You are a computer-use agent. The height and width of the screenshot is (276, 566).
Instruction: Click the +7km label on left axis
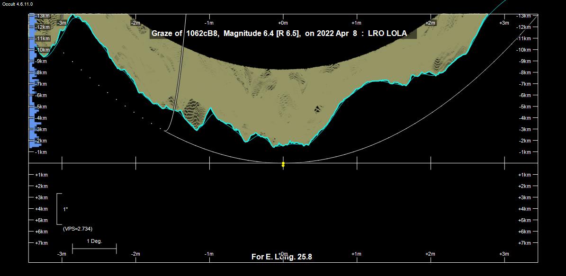(42, 243)
